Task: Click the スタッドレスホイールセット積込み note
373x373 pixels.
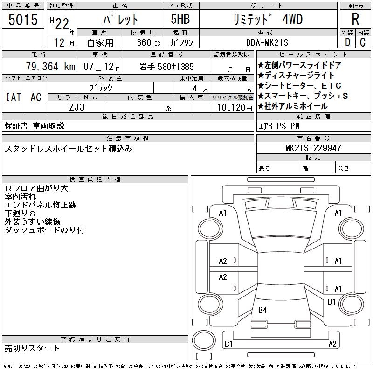Action: pos(69,149)
